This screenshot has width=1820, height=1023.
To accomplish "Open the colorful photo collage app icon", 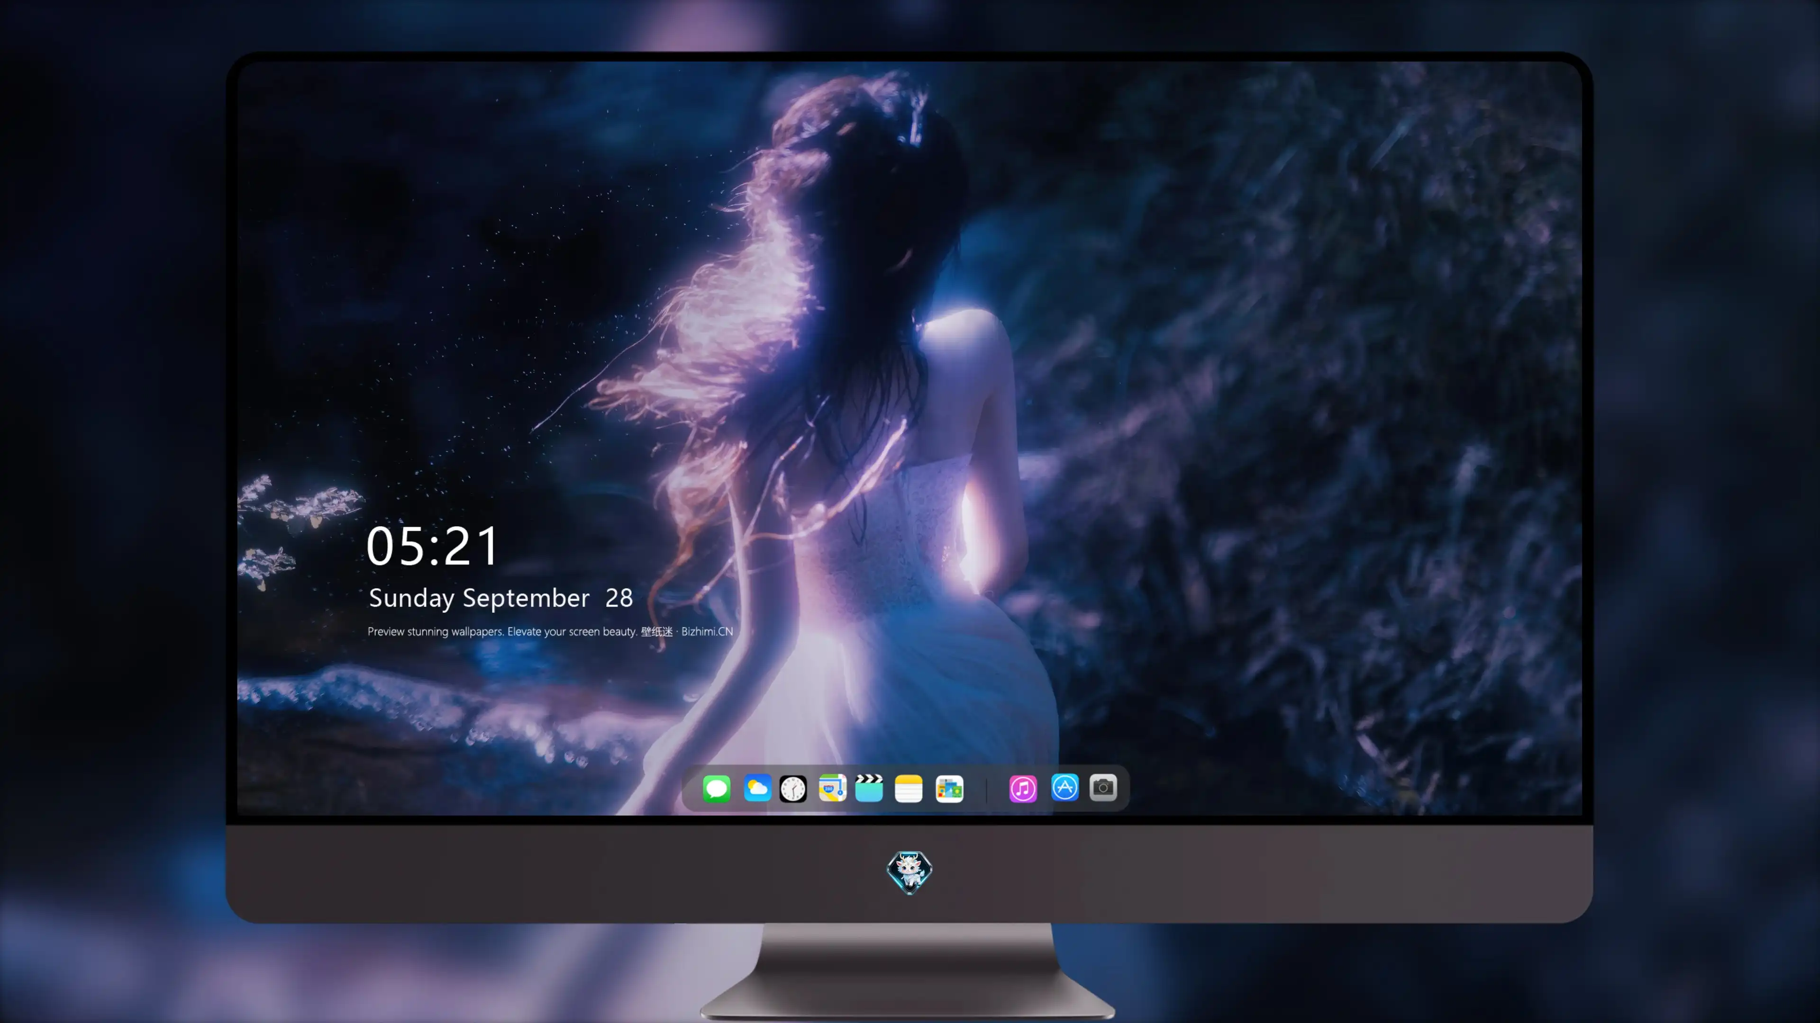I will (x=949, y=788).
